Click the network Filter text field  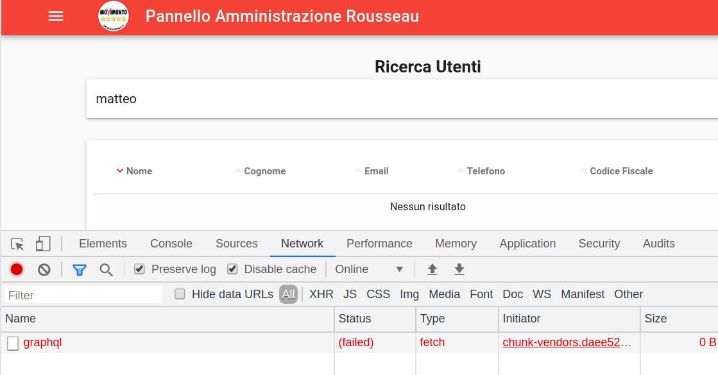(84, 295)
